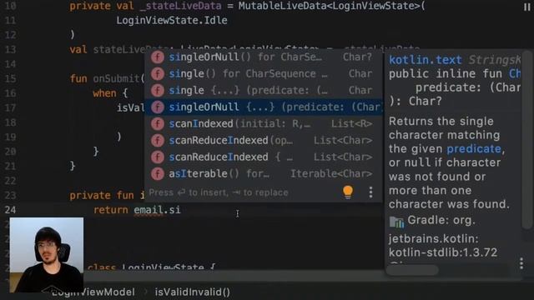The image size is (534, 300).
Task: Open documentation popup three-dot menu
Action: tap(521, 263)
